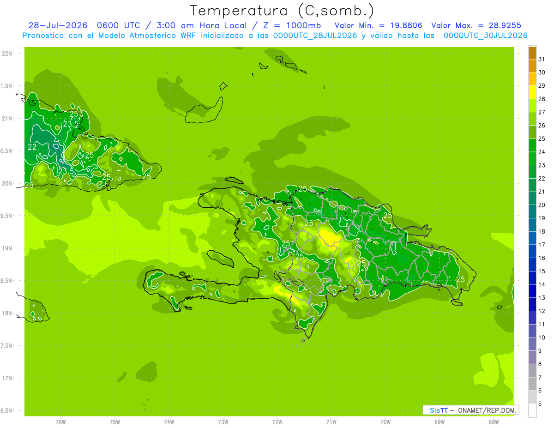Click the 22 contour label over Cuba

(x=32, y=147)
